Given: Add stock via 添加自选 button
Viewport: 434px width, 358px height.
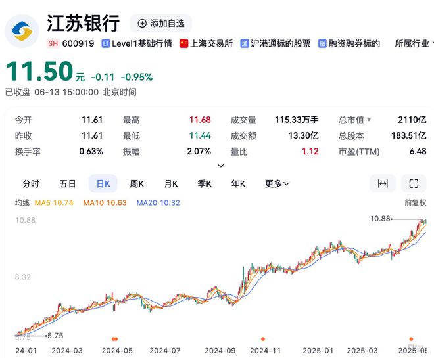Looking at the screenshot, I should coord(161,23).
